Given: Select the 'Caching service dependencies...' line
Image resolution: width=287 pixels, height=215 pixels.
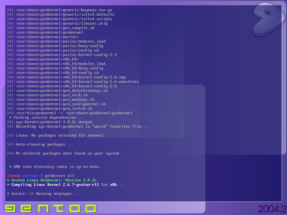Looking at the screenshot, I should click(x=46, y=118).
